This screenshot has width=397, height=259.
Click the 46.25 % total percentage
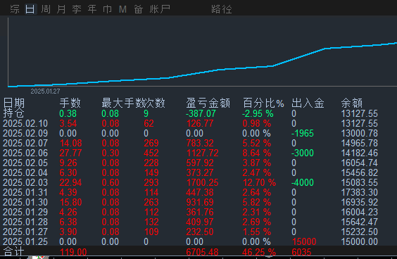click(x=259, y=252)
